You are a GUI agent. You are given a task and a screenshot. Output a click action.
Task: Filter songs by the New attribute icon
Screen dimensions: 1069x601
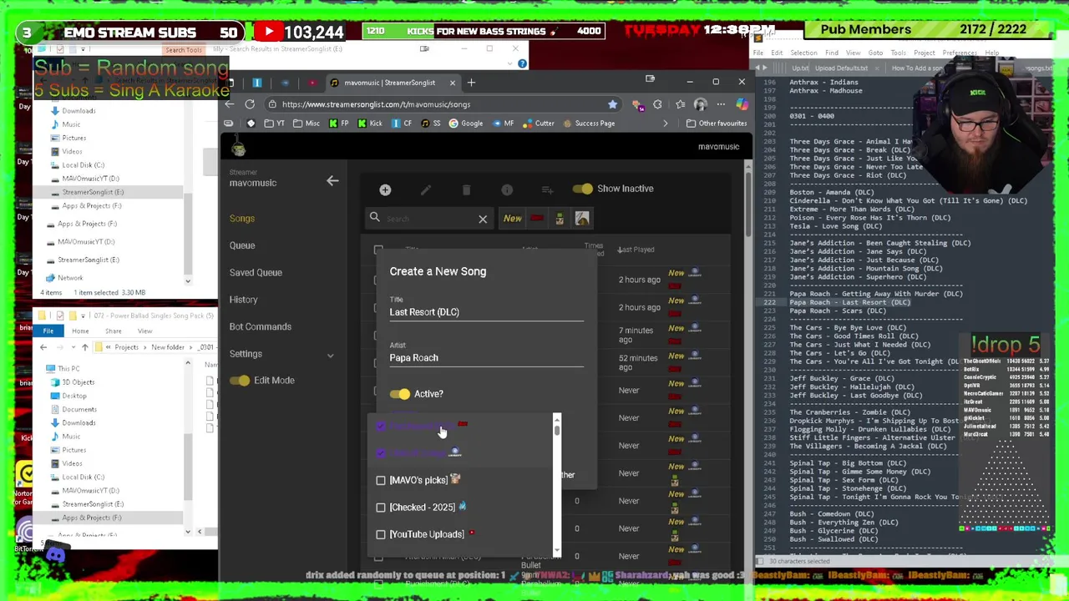point(513,219)
